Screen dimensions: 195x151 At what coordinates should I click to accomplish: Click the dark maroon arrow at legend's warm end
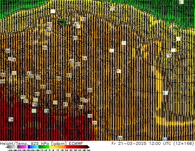point(89,147)
